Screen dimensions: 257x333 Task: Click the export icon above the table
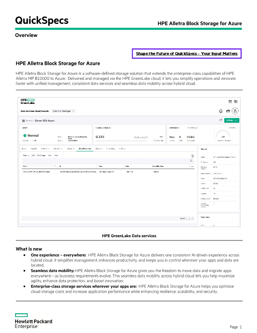(x=192, y=156)
